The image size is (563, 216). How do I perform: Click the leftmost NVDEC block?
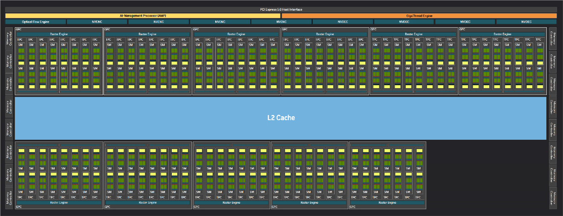pyautogui.click(x=342, y=21)
